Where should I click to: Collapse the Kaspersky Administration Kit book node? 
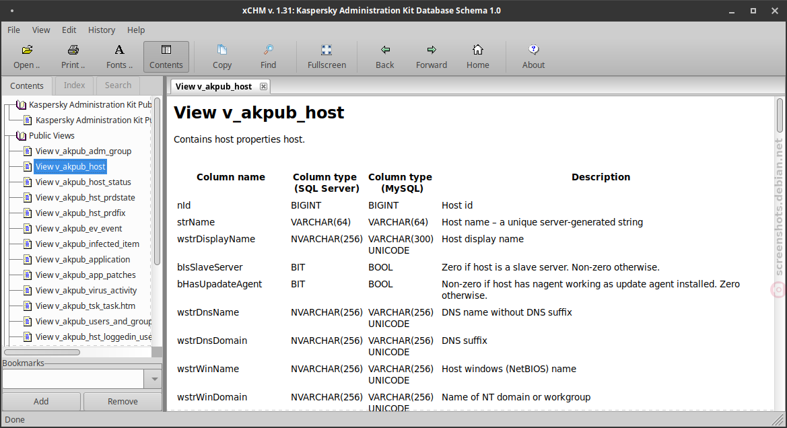pos(21,105)
